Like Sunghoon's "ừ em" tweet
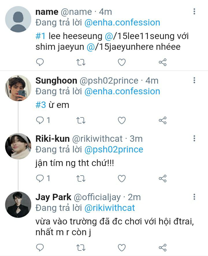The height and width of the screenshot is (256, 208). click(122, 120)
